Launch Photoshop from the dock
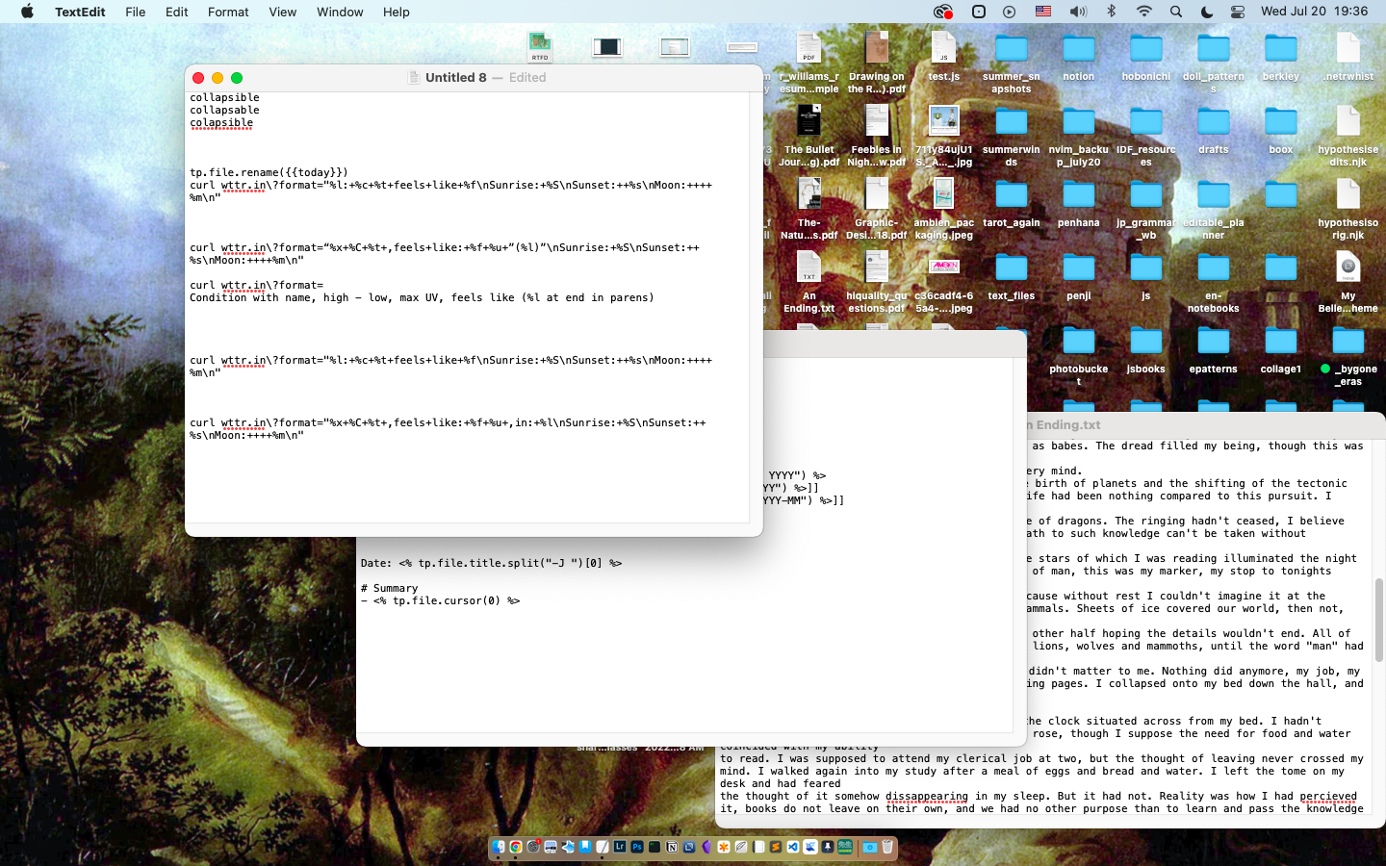The height and width of the screenshot is (866, 1386). point(636,847)
